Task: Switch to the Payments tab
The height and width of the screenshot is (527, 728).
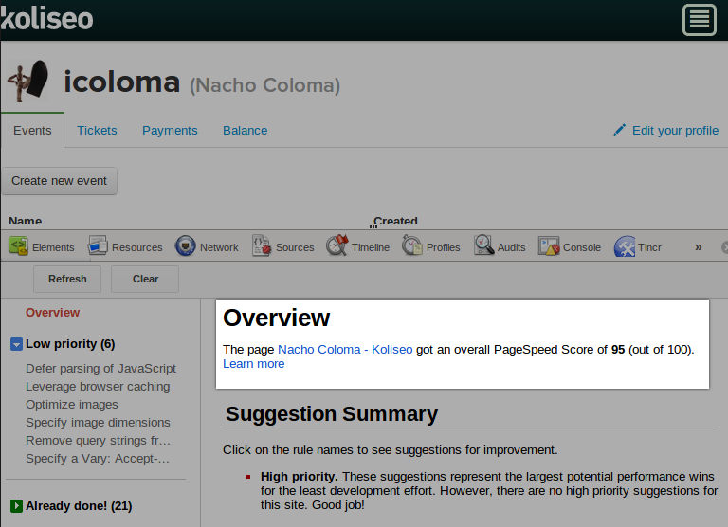Action: (170, 131)
